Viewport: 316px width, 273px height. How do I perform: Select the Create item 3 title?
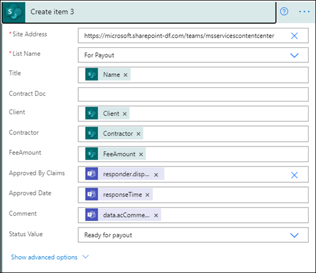click(52, 12)
